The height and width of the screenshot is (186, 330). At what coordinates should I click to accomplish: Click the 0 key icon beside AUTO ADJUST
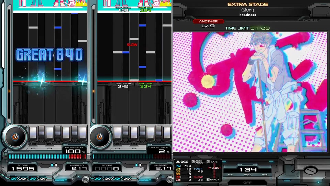pos(193,162)
